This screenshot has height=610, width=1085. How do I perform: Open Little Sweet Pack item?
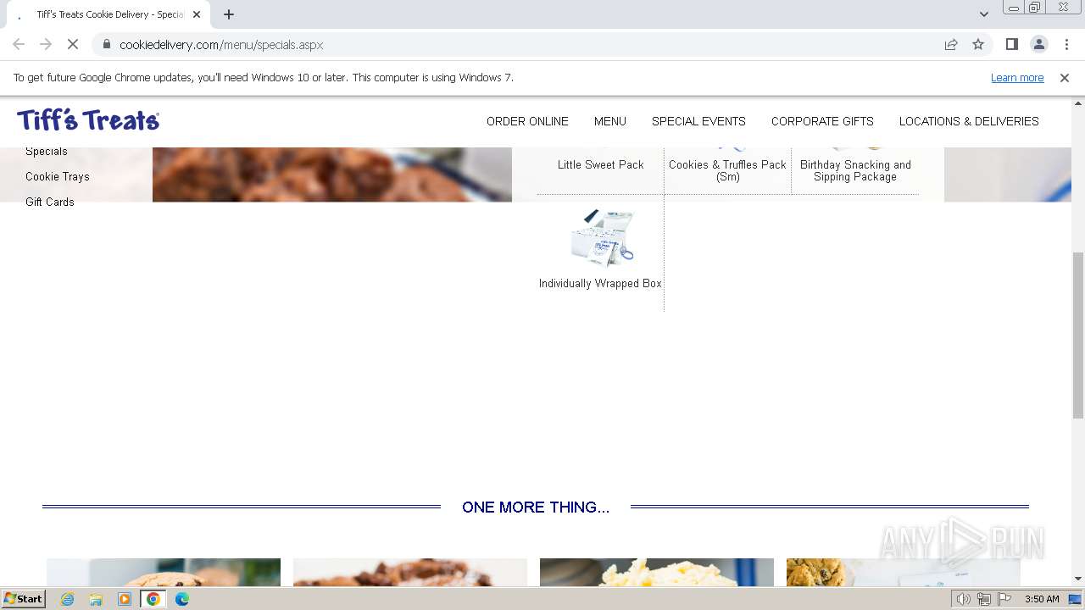click(600, 164)
